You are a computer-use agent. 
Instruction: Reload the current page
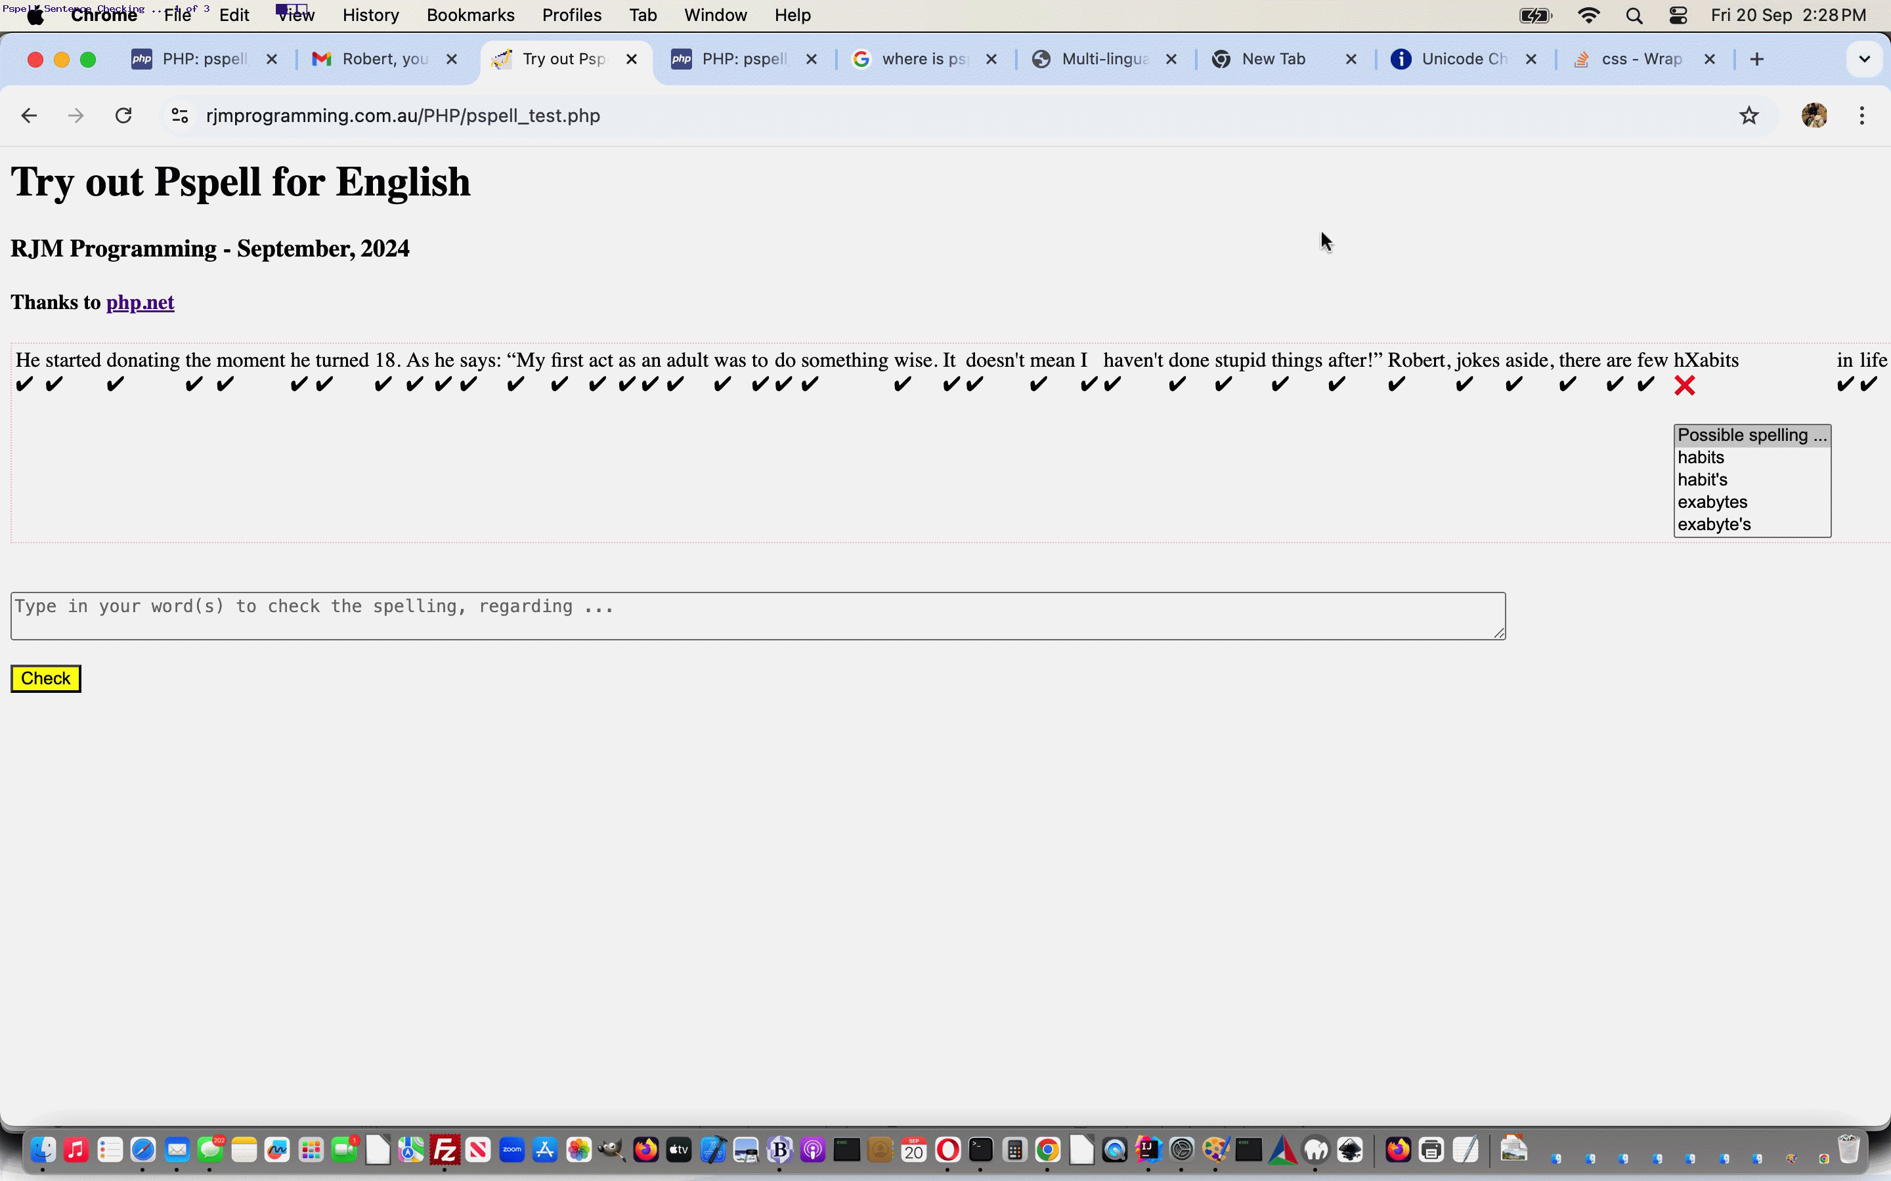tap(123, 115)
